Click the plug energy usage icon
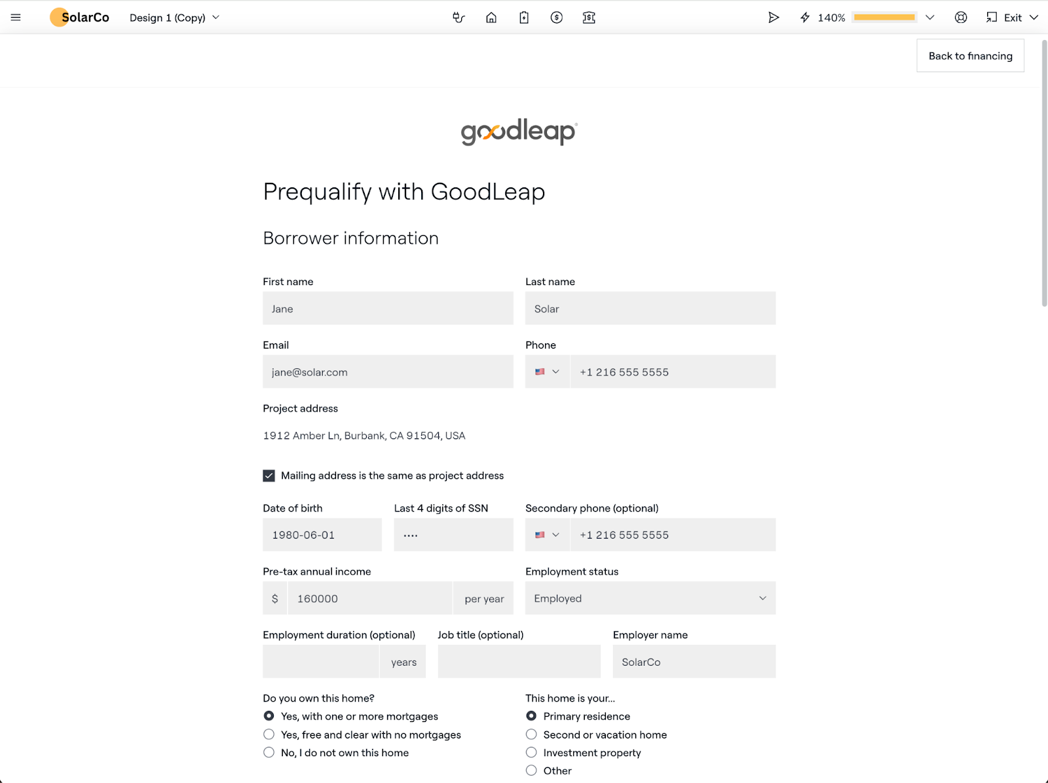Screen dimensions: 1048x783 [458, 18]
